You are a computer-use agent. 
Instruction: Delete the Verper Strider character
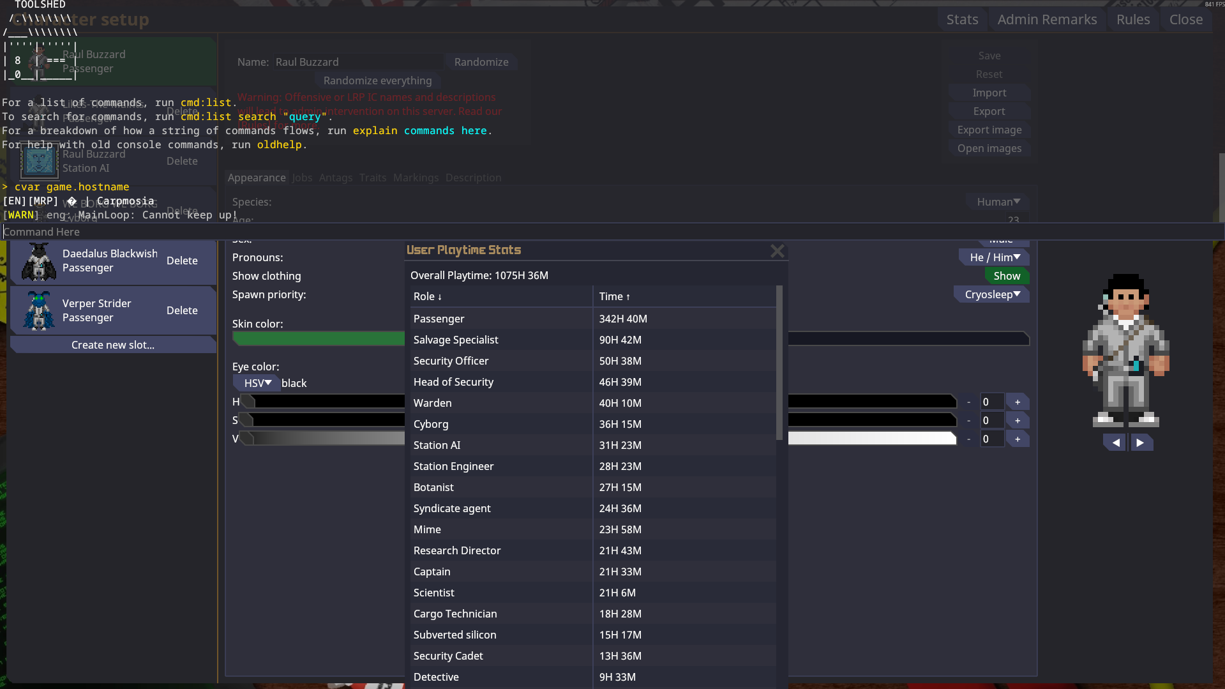[182, 310]
